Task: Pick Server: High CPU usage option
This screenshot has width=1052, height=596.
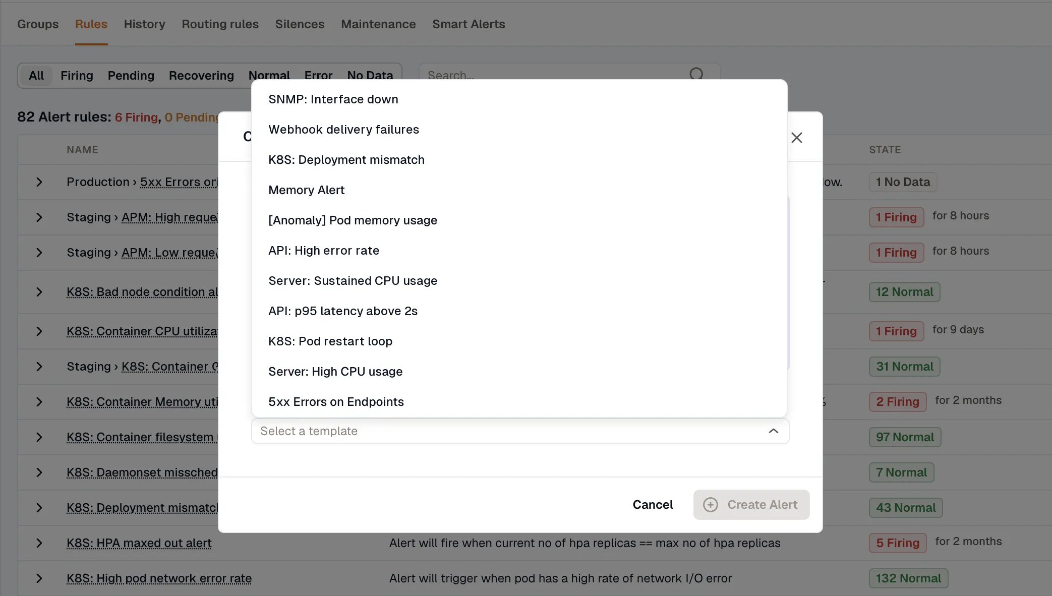Action: coord(519,372)
